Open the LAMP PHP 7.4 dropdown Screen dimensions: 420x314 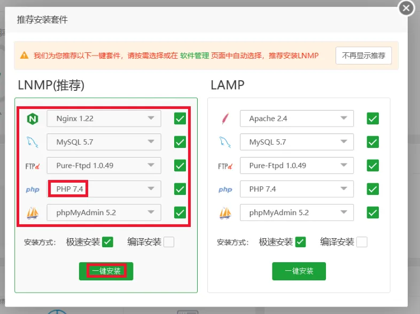tap(297, 189)
